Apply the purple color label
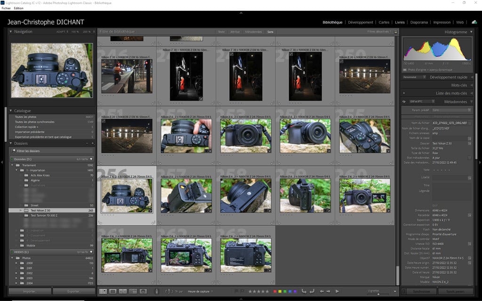Image resolution: width=482 pixels, height=301 pixels. (295, 291)
